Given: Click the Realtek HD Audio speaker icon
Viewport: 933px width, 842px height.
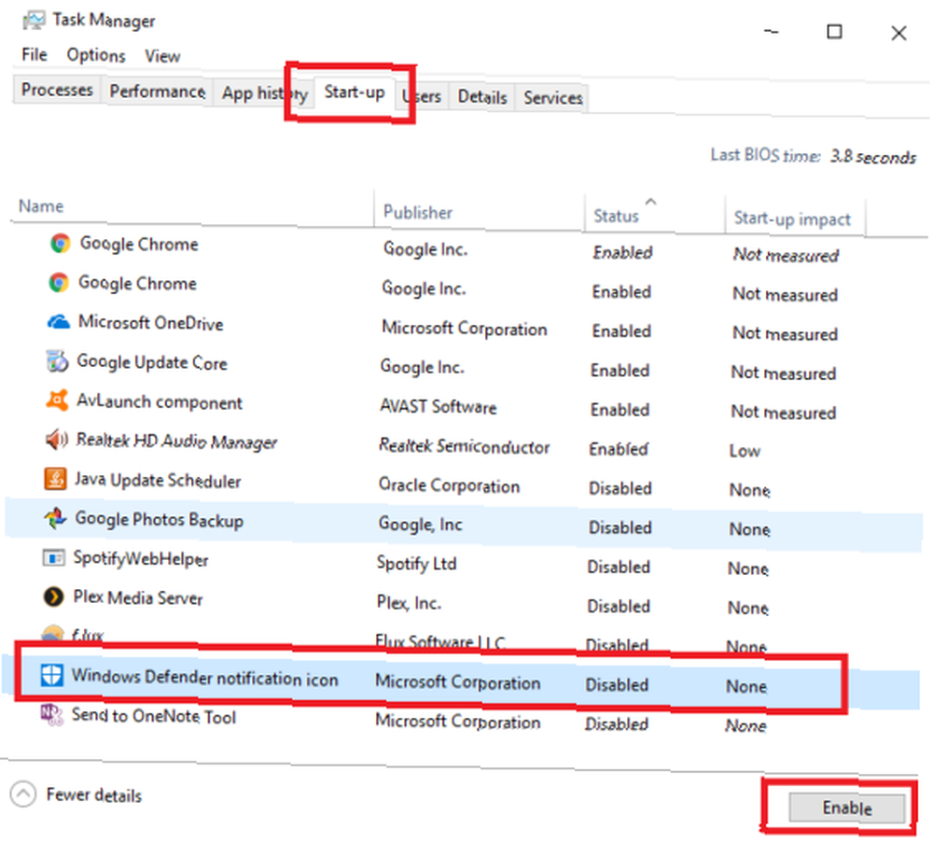Looking at the screenshot, I should click(56, 440).
